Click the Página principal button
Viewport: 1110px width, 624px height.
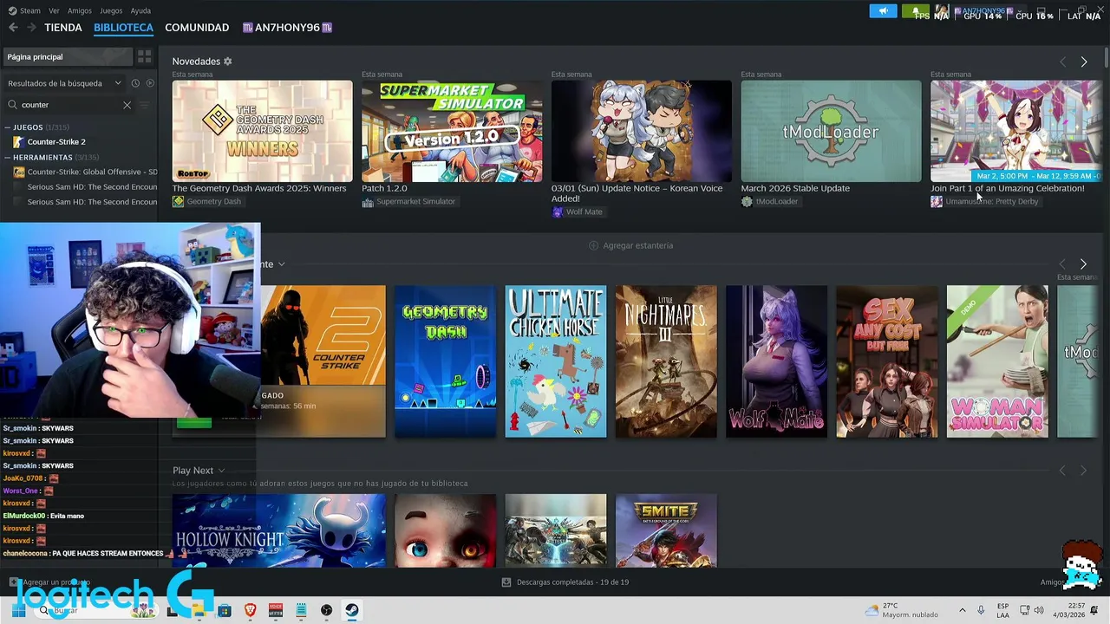pos(68,56)
